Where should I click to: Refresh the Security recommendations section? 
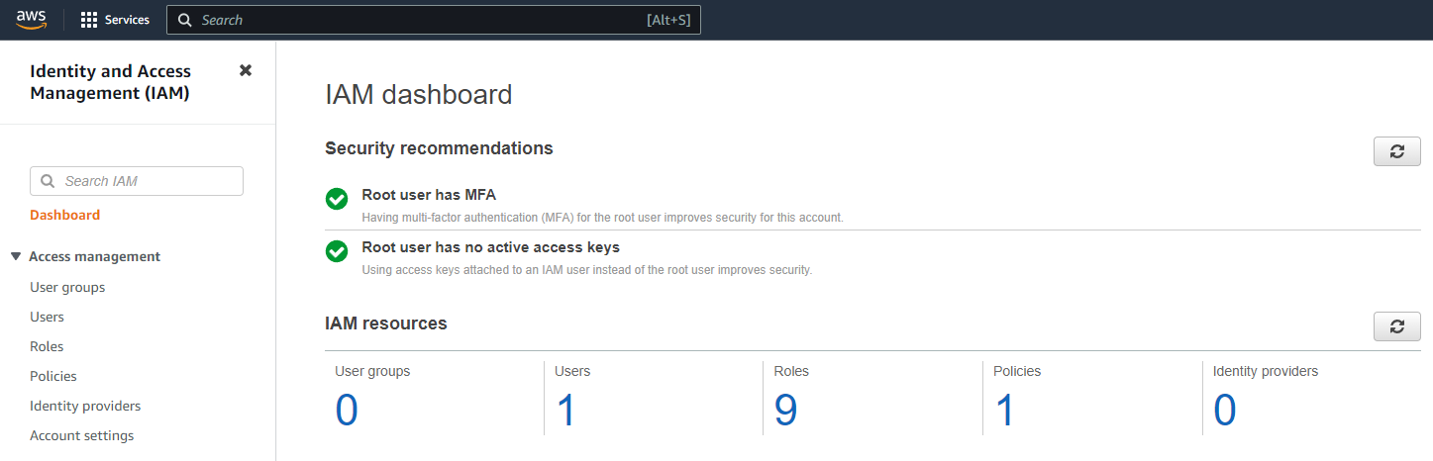pyautogui.click(x=1397, y=151)
